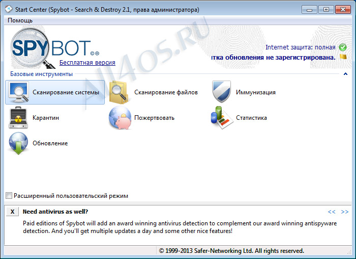
Task: Select Карантин label
Action: (46, 118)
